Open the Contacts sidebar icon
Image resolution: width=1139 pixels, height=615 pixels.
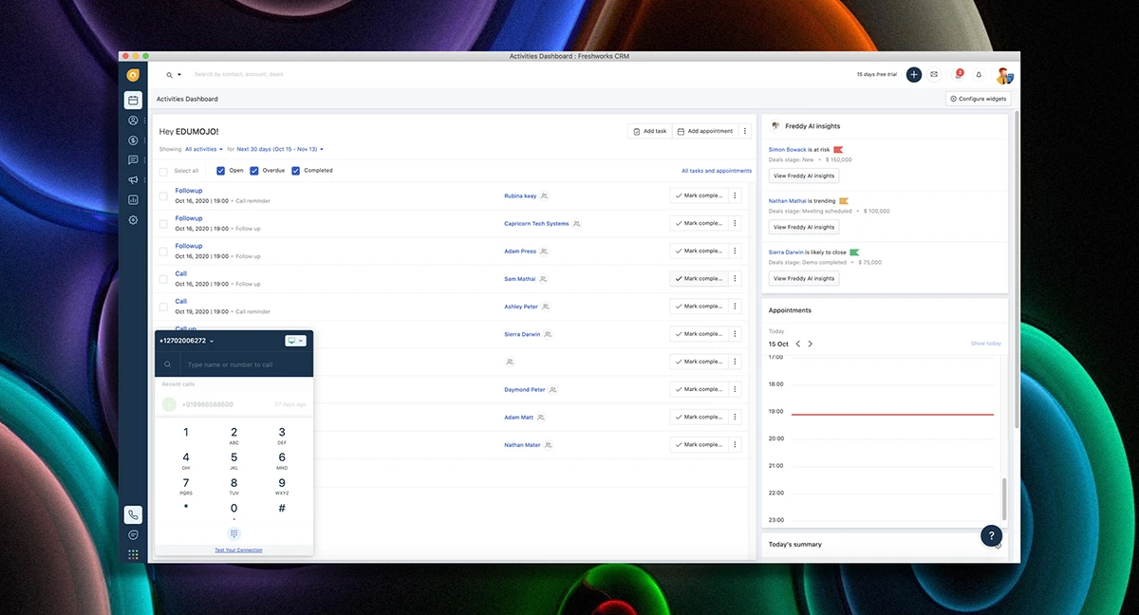[x=133, y=121]
